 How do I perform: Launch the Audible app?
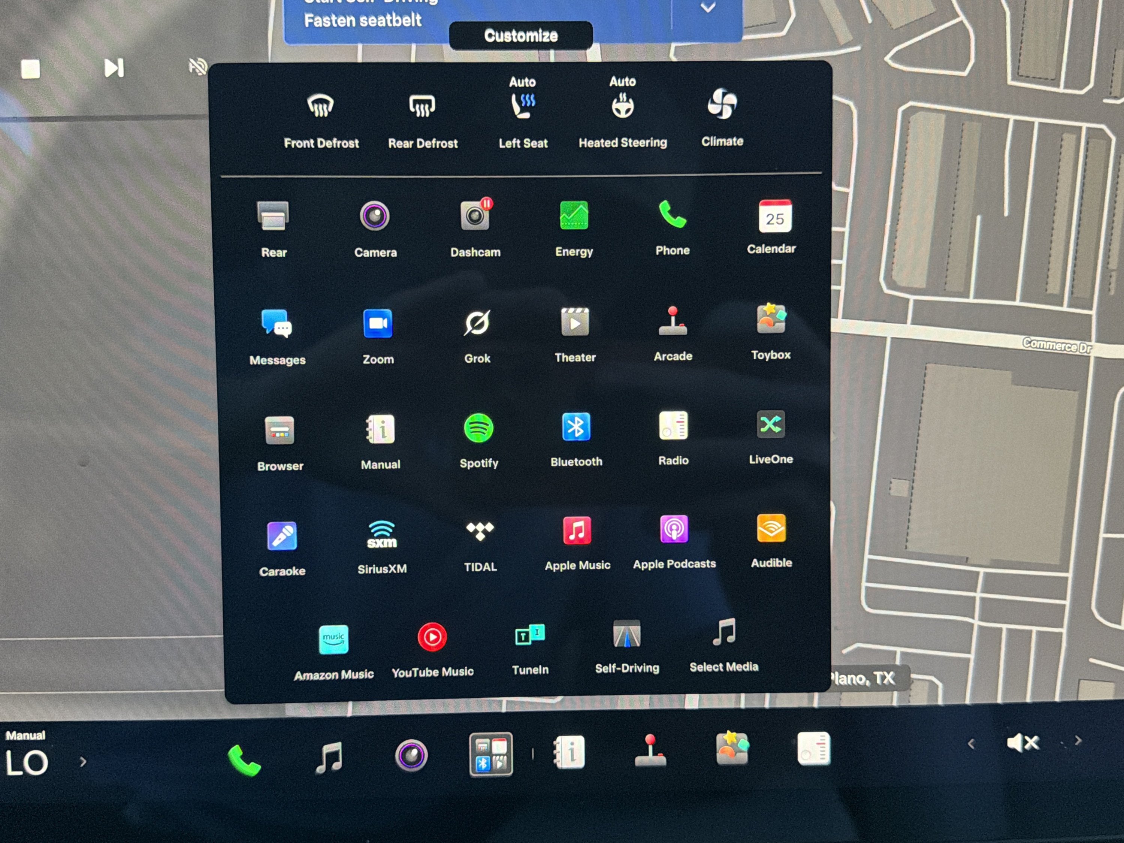[771, 528]
